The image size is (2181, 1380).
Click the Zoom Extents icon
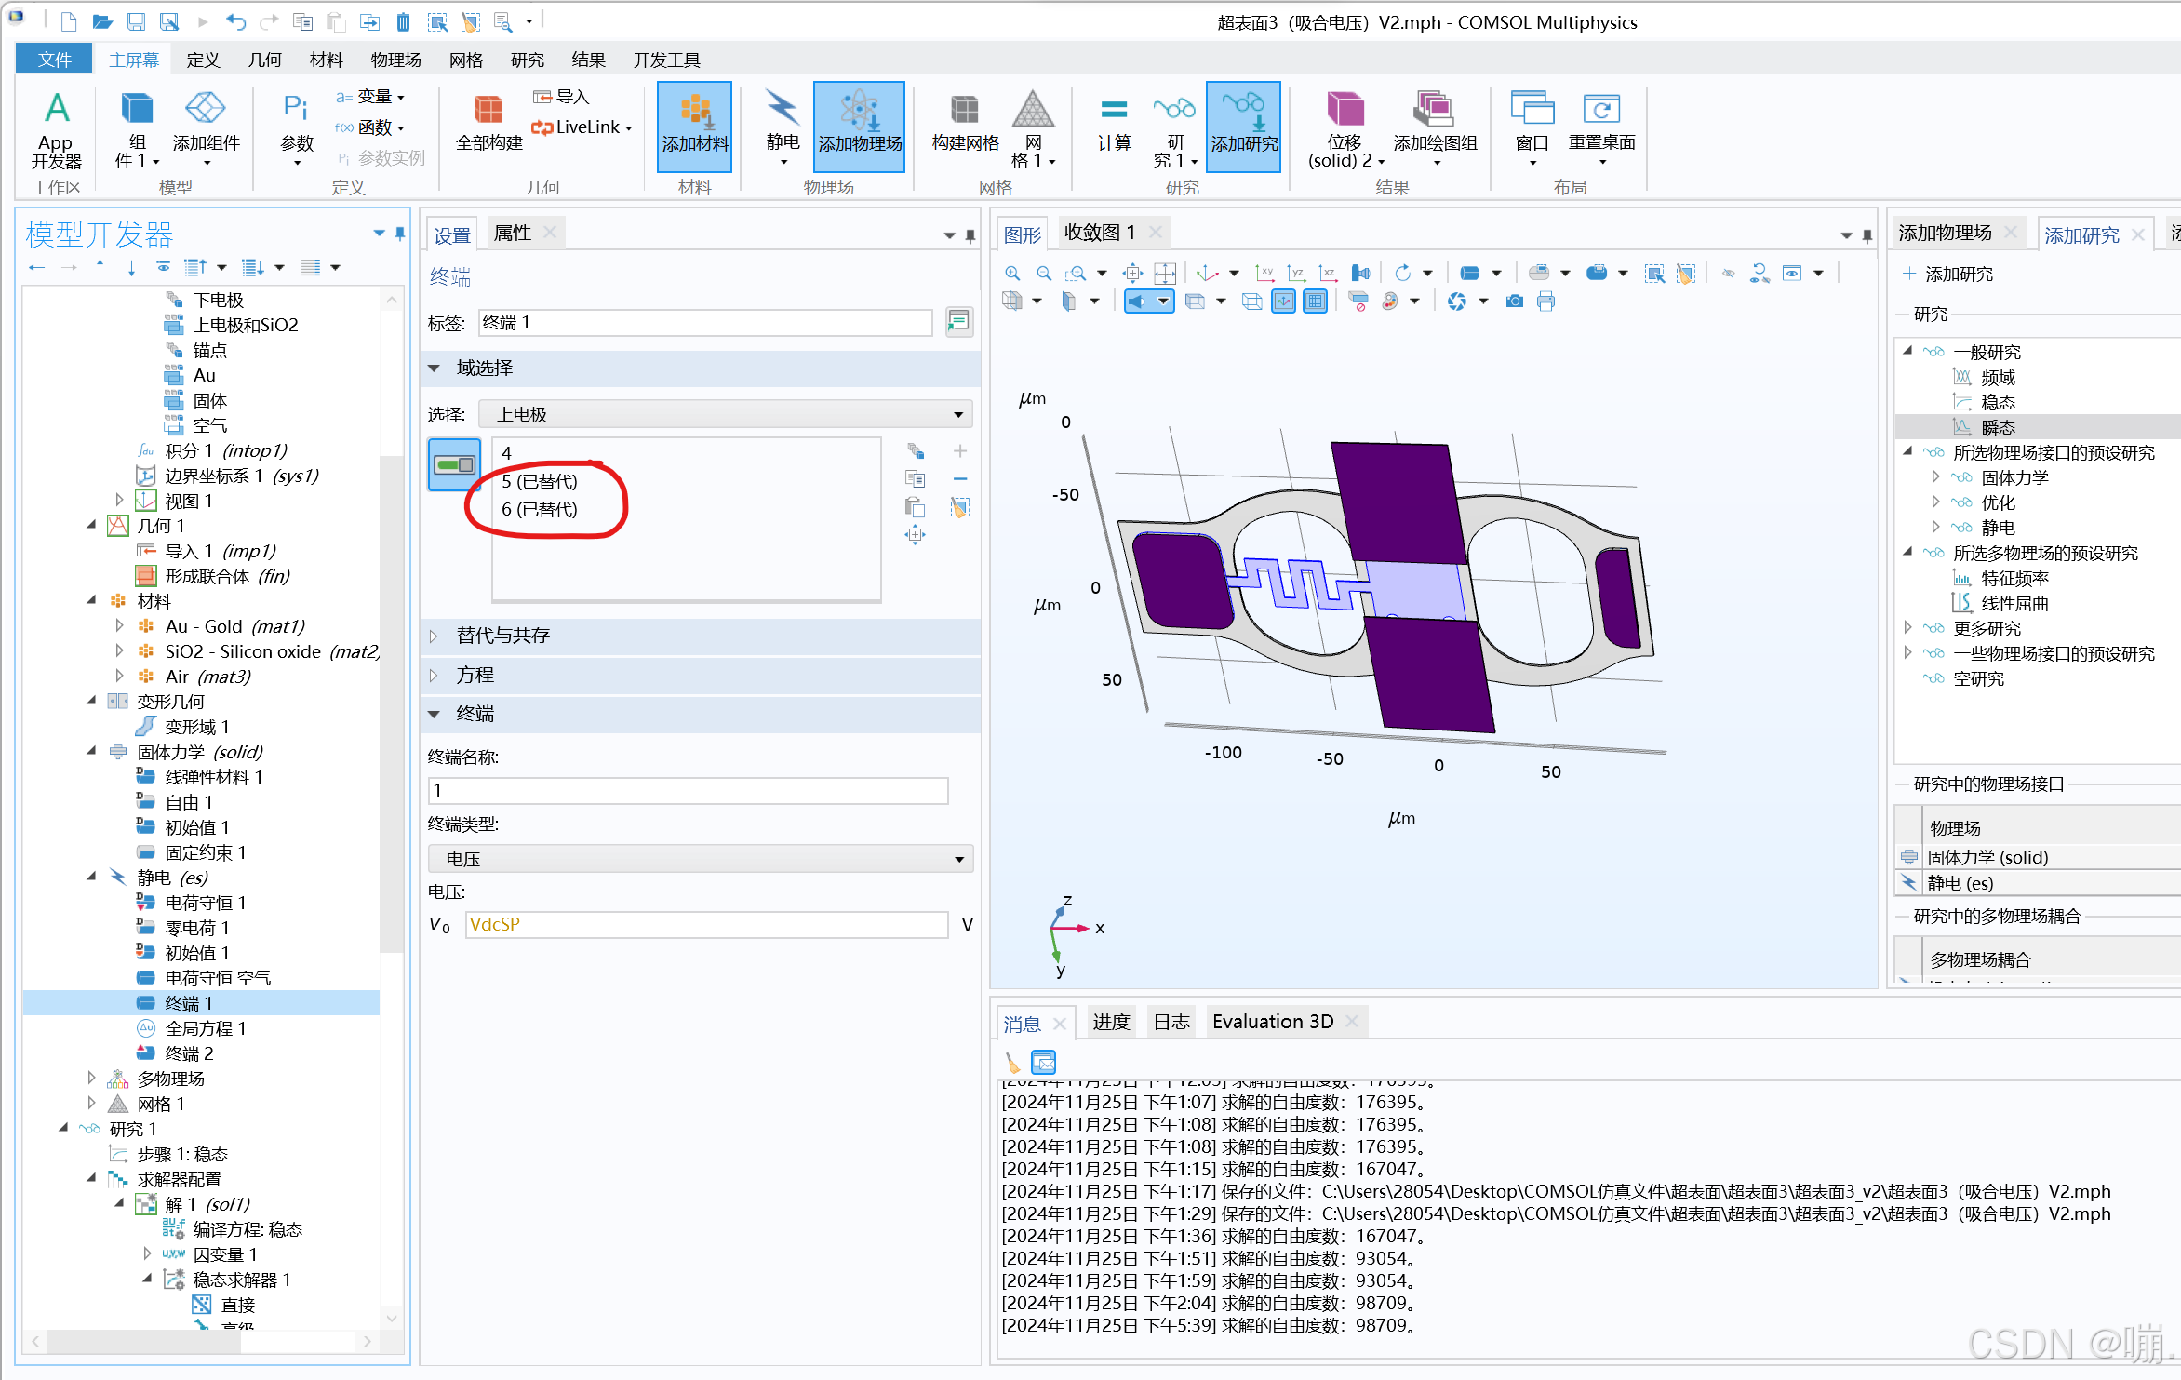tap(1164, 274)
